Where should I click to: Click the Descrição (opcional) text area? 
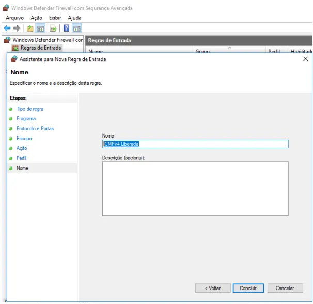pyautogui.click(x=195, y=189)
